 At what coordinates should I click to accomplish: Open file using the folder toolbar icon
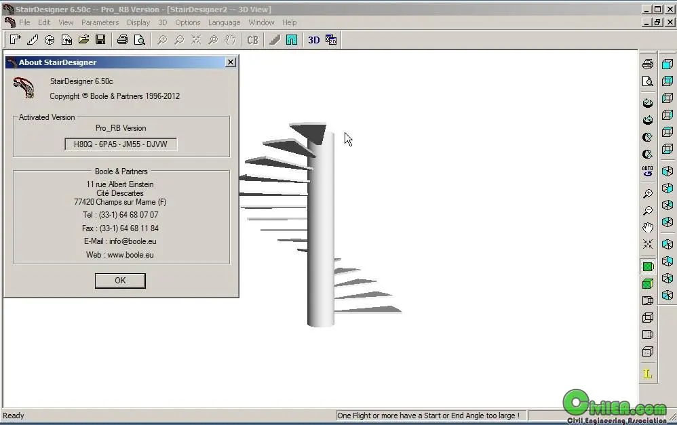83,40
